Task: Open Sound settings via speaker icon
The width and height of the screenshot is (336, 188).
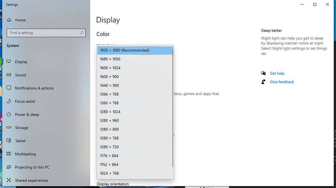Action: [x=10, y=75]
